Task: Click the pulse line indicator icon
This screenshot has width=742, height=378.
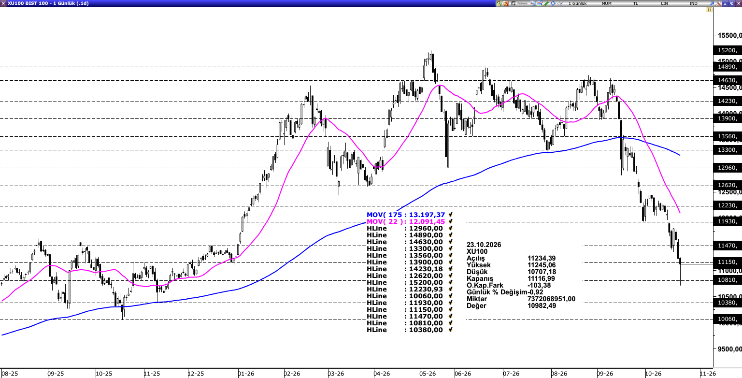Action: coord(560,3)
